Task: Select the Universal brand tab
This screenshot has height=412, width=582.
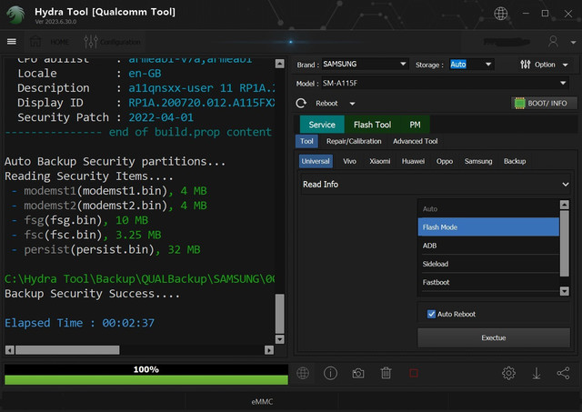Action: coord(316,161)
